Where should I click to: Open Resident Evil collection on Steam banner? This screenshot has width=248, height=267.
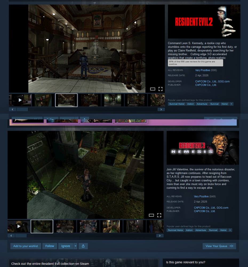[x=83, y=263]
